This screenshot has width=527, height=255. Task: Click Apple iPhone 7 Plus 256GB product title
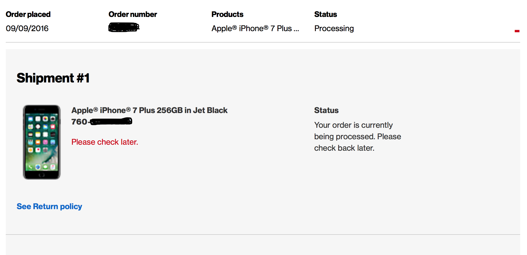pos(149,110)
